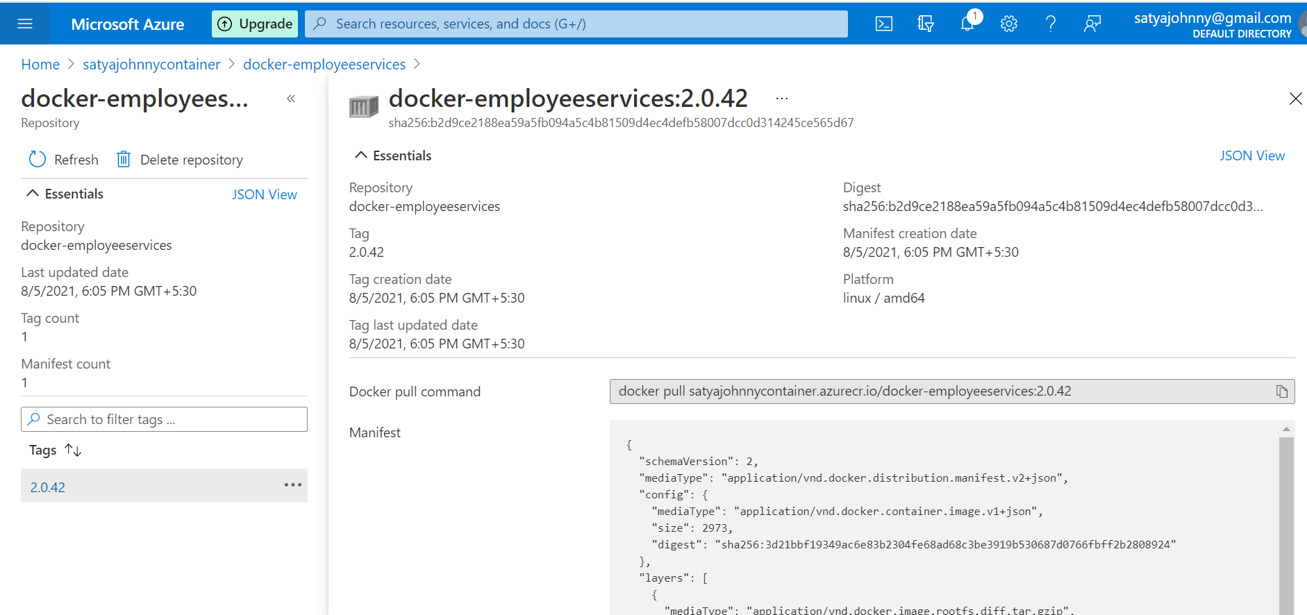
Task: Open the Directories and subscriptions filter icon
Action: 925,24
